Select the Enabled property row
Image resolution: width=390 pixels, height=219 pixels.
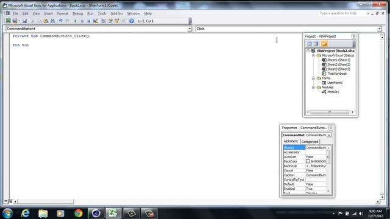[305, 189]
